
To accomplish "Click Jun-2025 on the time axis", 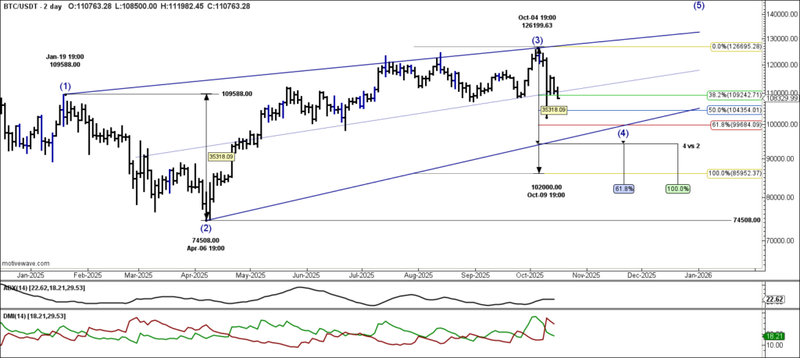I will (x=306, y=275).
